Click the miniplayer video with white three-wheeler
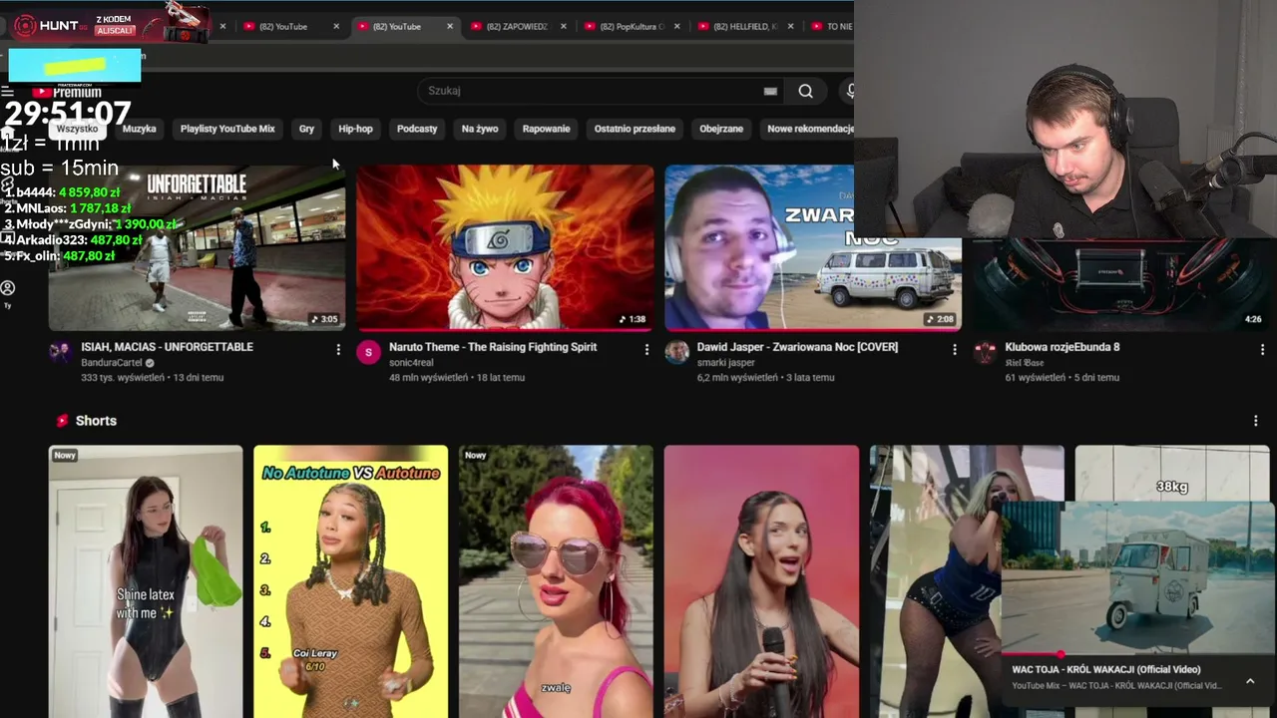 [x=1137, y=578]
